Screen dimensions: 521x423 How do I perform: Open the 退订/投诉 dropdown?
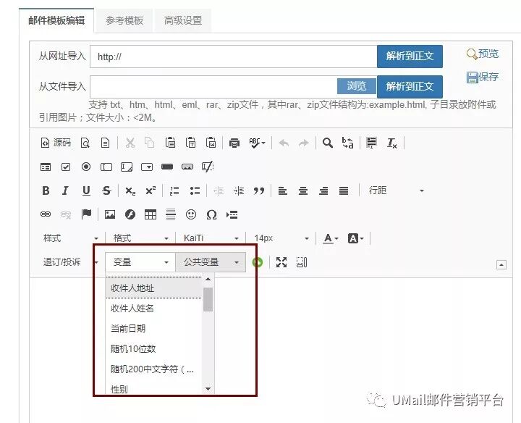click(x=70, y=262)
